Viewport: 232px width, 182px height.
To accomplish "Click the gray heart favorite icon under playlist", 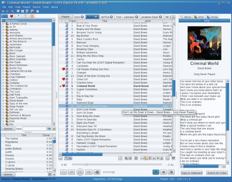I will (173, 158).
